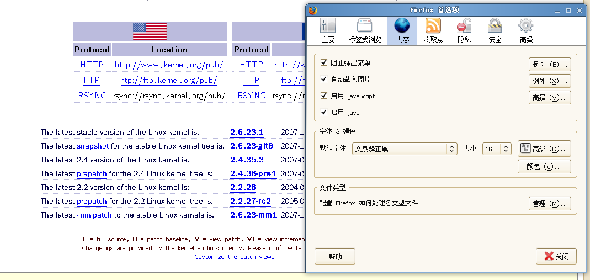The height and width of the screenshot is (280, 590).
Task: Open the 隐私 privacy pane
Action: pyautogui.click(x=464, y=31)
